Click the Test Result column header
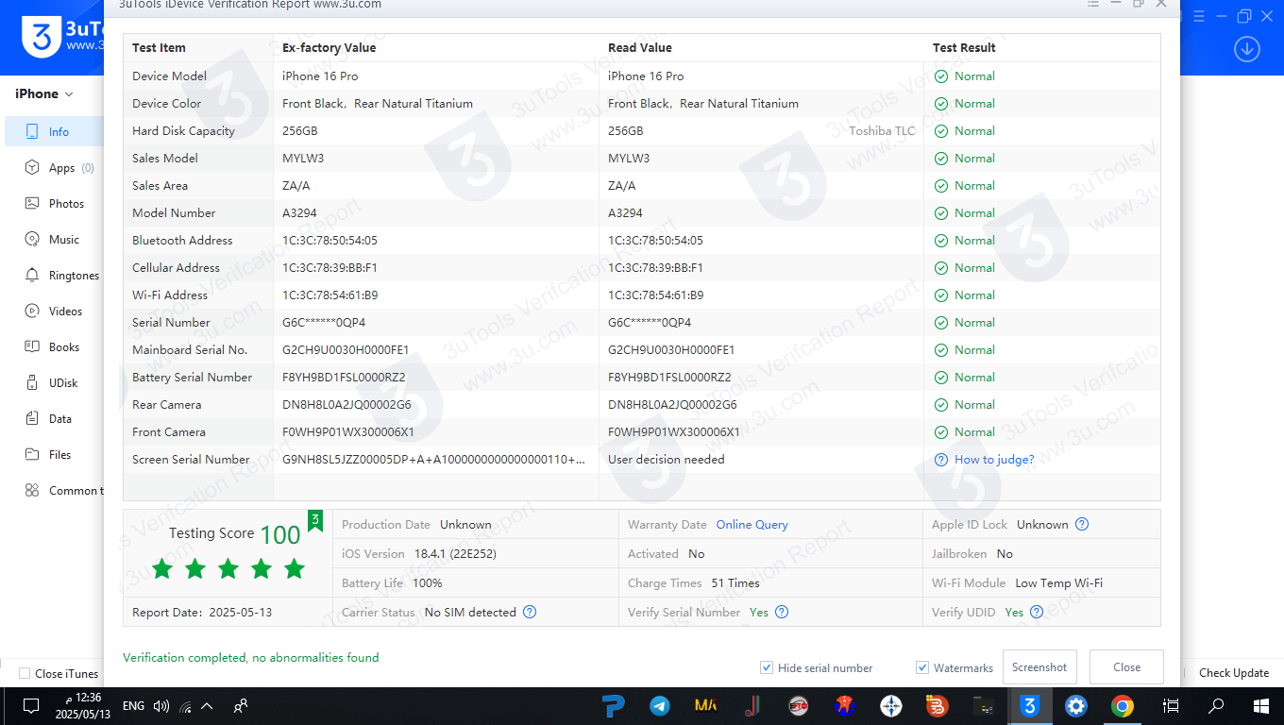 (964, 48)
